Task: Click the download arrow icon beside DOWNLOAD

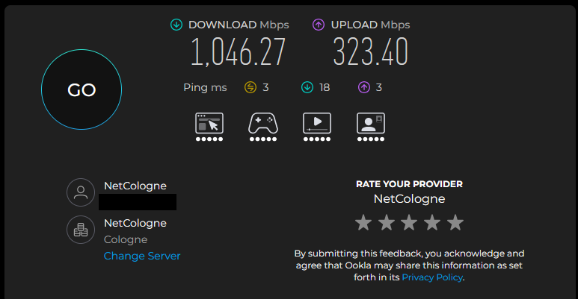Action: click(x=176, y=25)
